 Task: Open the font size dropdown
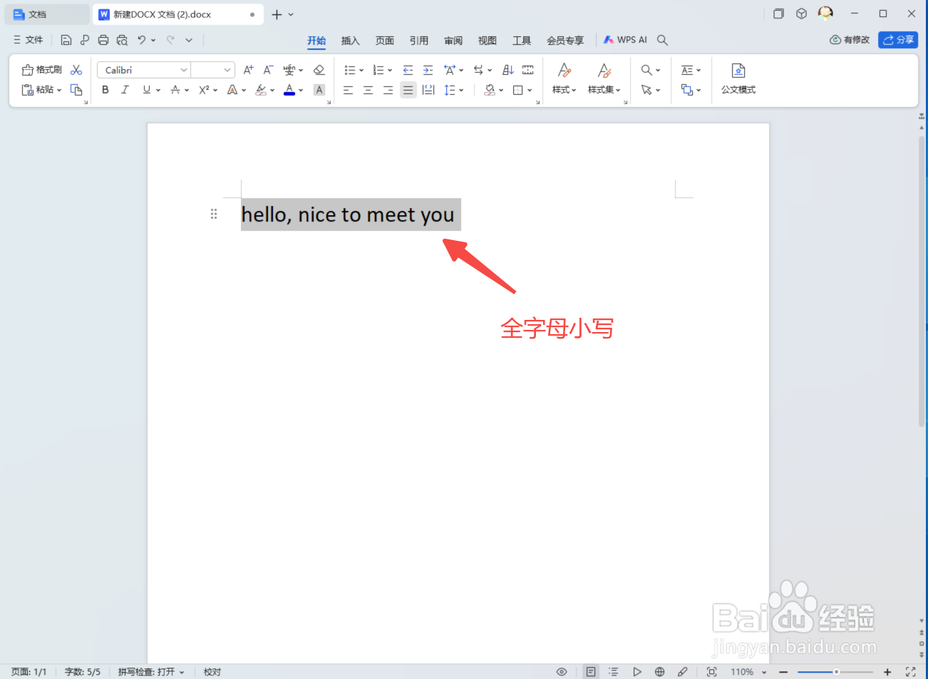point(227,70)
